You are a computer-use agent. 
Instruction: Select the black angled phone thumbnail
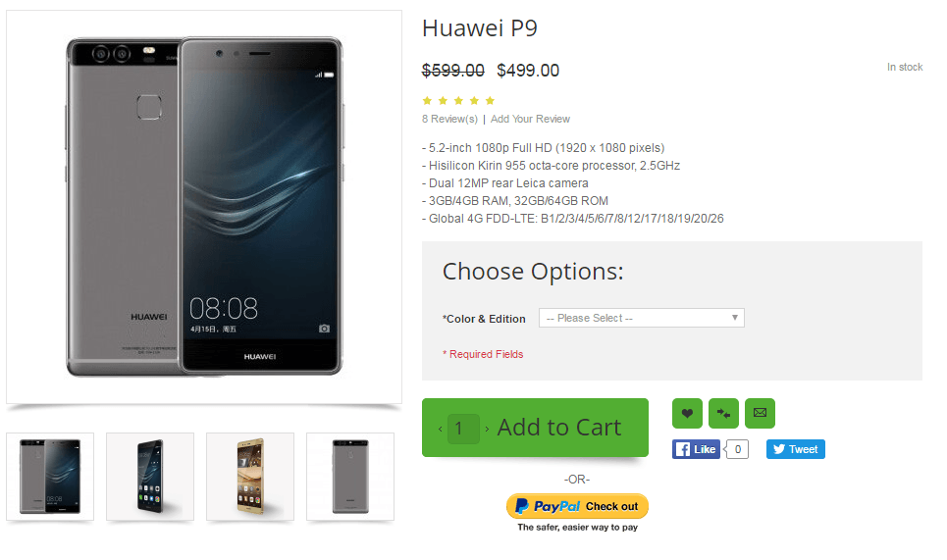150,477
